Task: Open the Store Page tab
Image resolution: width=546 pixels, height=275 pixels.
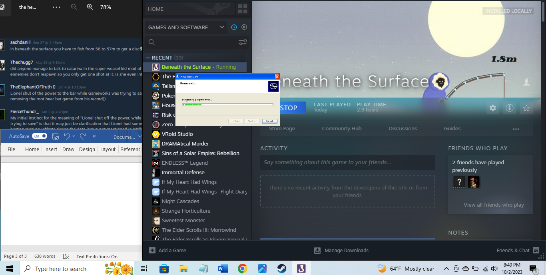Action: [x=282, y=128]
